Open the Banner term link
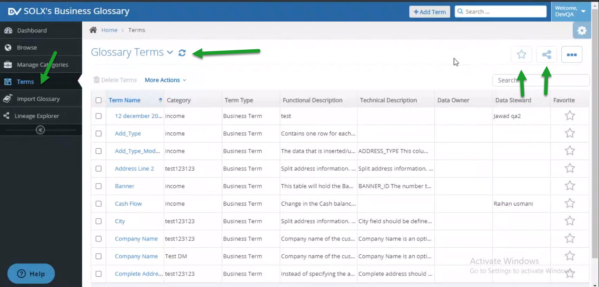Image resolution: width=599 pixels, height=287 pixels. point(125,186)
